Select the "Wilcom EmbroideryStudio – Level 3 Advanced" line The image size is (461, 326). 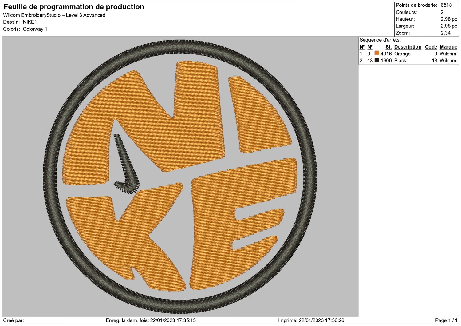[54, 15]
